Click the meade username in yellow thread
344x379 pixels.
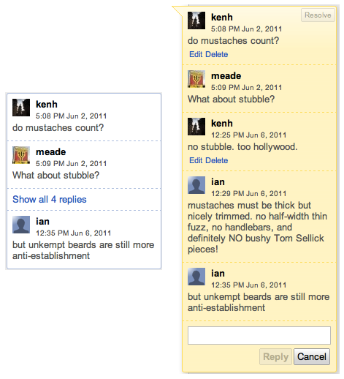pyautogui.click(x=226, y=76)
